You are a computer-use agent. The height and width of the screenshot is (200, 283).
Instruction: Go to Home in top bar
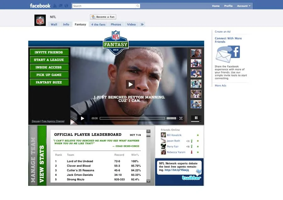[x=216, y=6]
